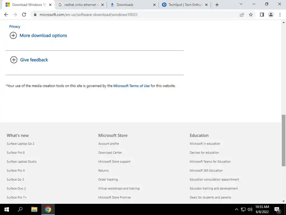Open Surface Go 3 link
The width and height of the screenshot is (286, 215).
tap(15, 179)
